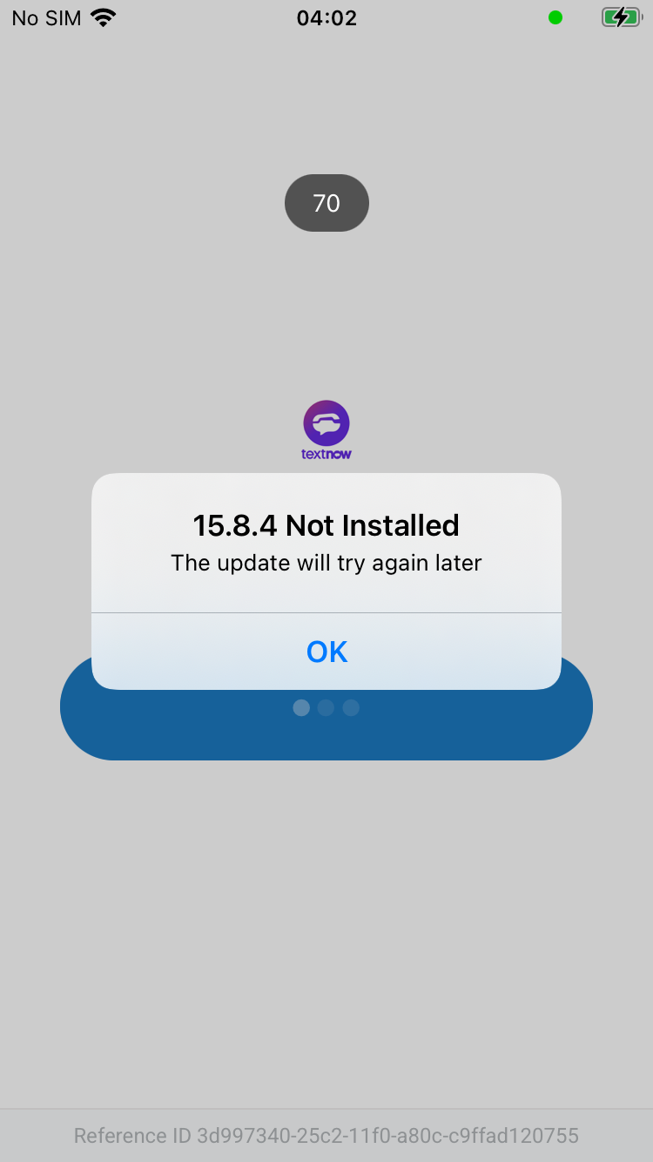
Task: Tap the Reference ID text at the bottom
Action: pos(326,1136)
